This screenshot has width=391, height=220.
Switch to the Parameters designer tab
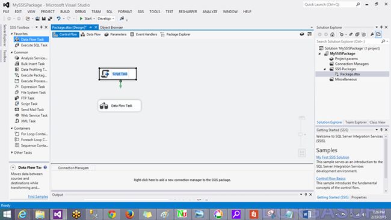coord(115,34)
